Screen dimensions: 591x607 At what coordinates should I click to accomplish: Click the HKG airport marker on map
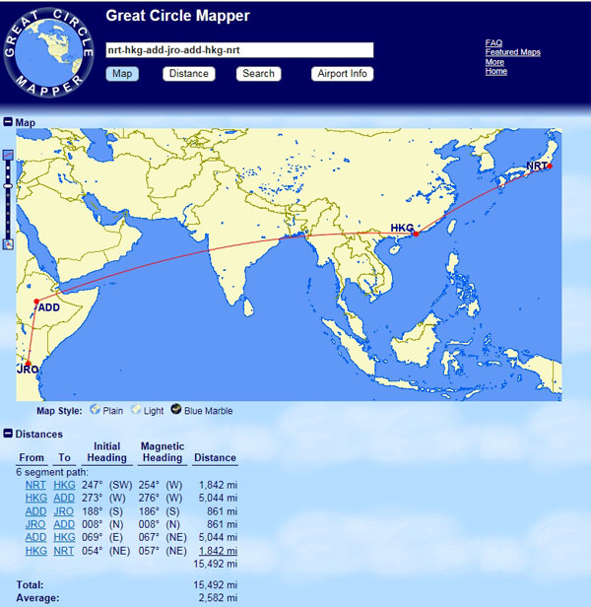[416, 234]
